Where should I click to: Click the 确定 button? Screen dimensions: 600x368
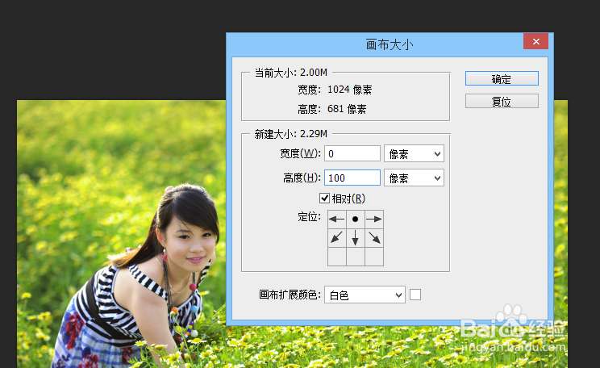click(x=502, y=78)
